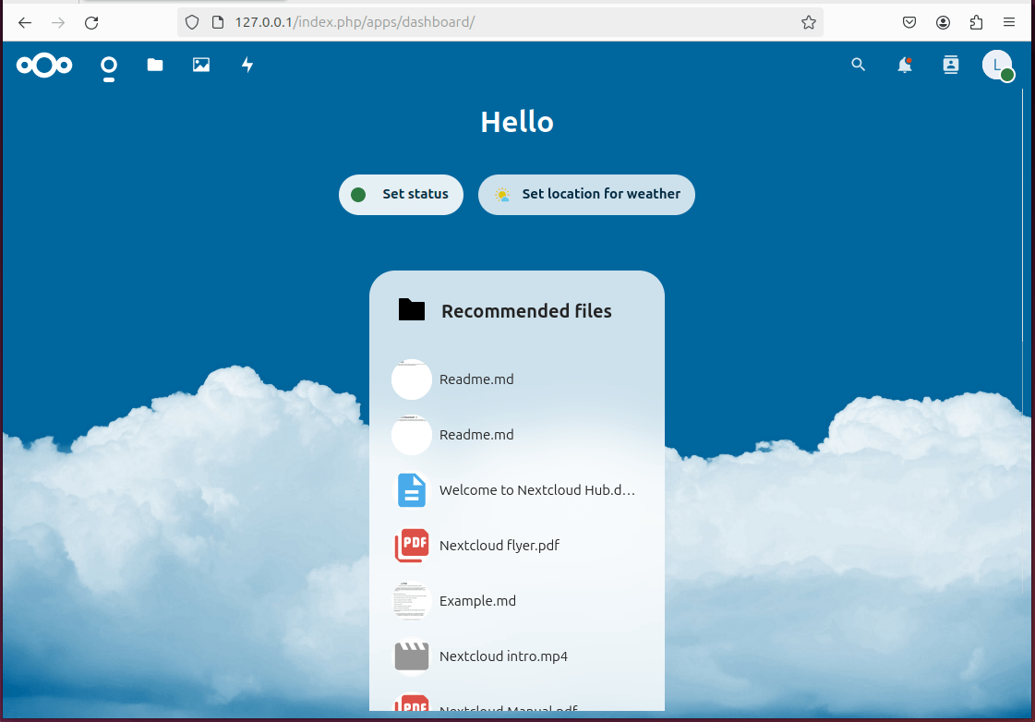Image resolution: width=1035 pixels, height=722 pixels.
Task: Open the Firefox account icon
Action: (x=944, y=22)
